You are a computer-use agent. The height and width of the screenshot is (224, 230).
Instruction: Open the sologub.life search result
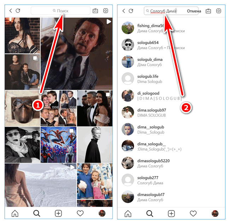pos(171,79)
